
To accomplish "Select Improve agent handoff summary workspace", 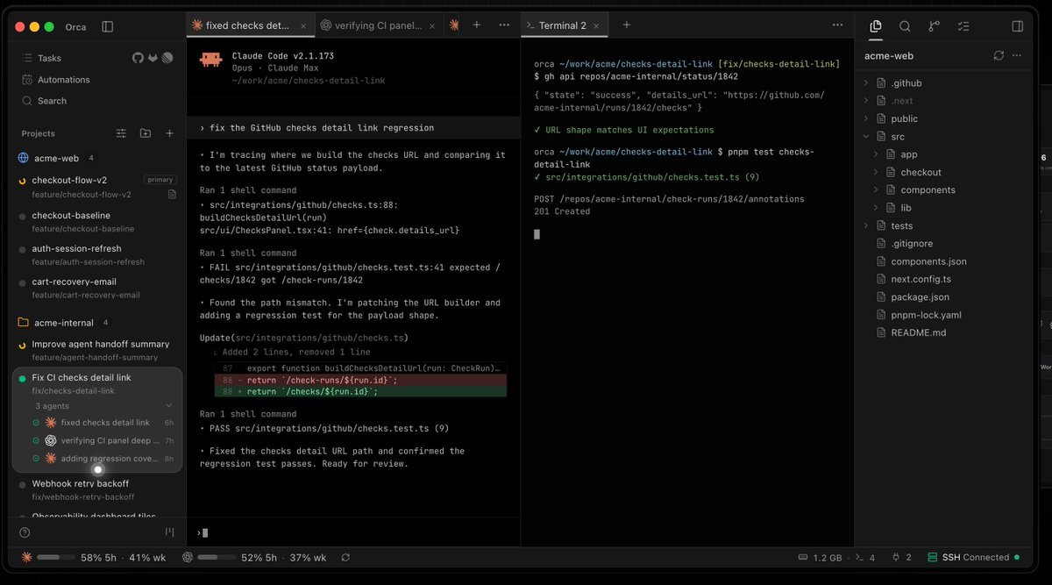I will (97, 350).
